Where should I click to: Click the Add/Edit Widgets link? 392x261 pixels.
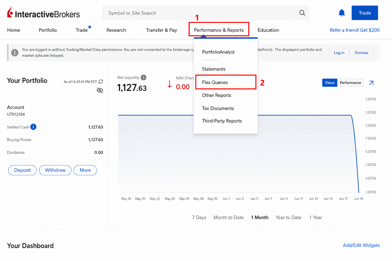coord(361,245)
